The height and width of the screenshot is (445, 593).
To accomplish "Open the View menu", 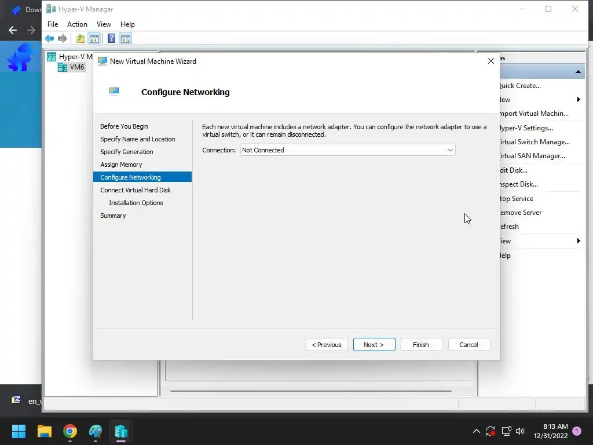I will pyautogui.click(x=104, y=24).
